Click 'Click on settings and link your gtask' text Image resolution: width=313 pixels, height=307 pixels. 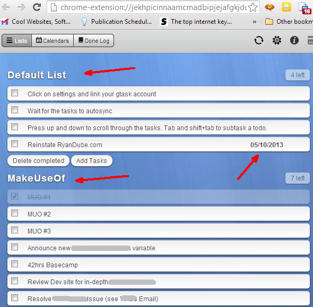tap(92, 94)
